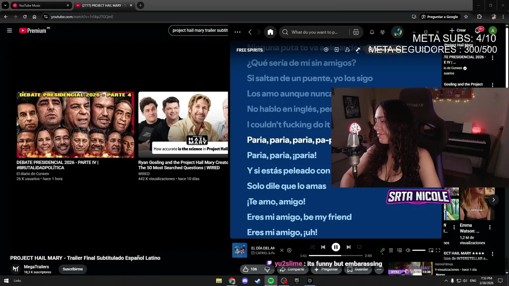509x286 pixels.
Task: Open MegaTrailers channel avatar
Action: pyautogui.click(x=16, y=269)
